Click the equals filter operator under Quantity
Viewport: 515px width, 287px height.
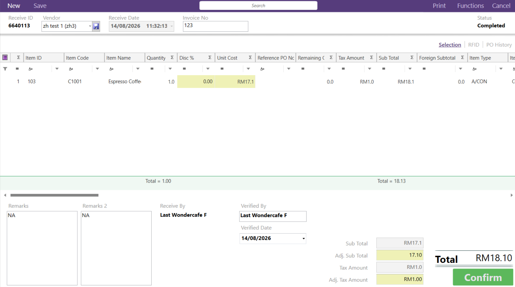[x=152, y=69]
